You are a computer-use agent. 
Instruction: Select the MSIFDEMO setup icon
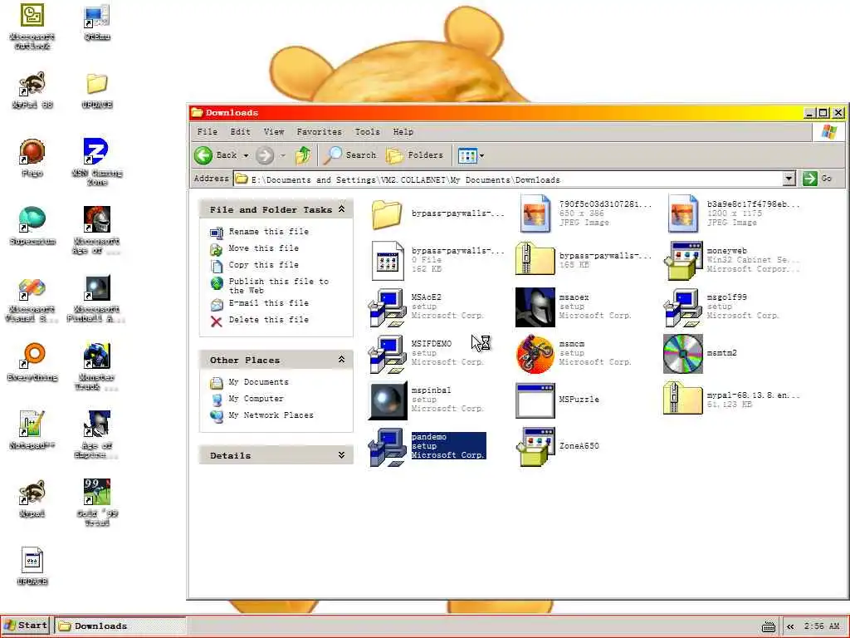click(387, 354)
